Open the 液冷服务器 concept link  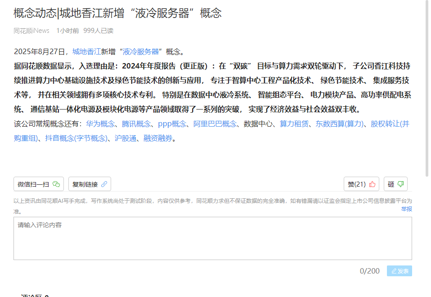pyautogui.click(x=140, y=51)
